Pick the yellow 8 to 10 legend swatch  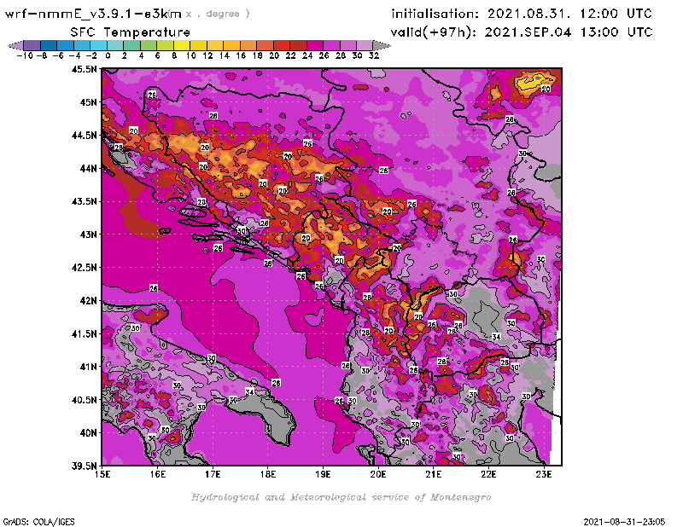(x=182, y=45)
